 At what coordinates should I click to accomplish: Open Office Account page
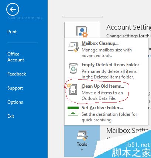coord(16,57)
